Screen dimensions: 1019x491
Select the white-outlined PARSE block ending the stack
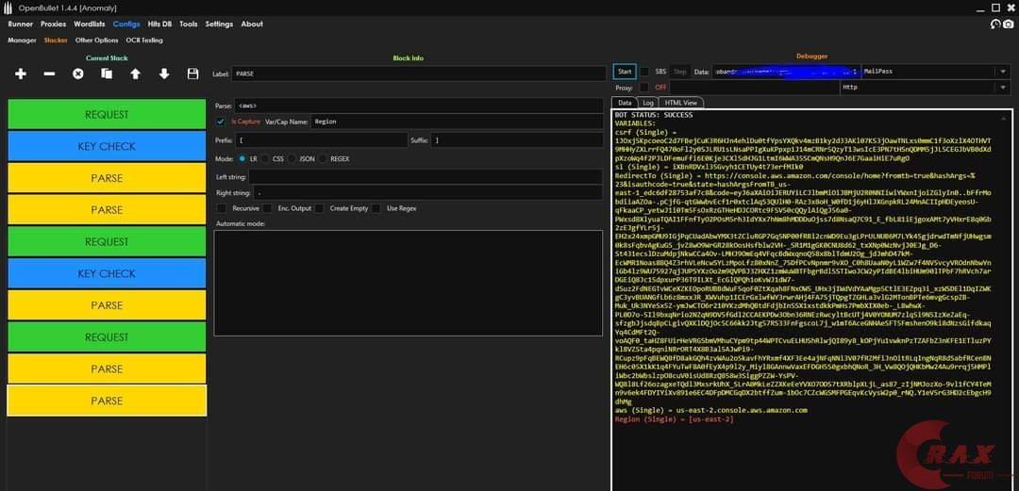[107, 401]
